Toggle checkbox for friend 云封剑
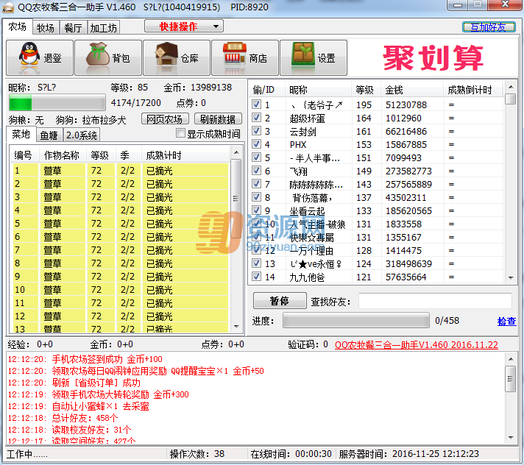Screen dimensions: 524x465 tap(256, 131)
